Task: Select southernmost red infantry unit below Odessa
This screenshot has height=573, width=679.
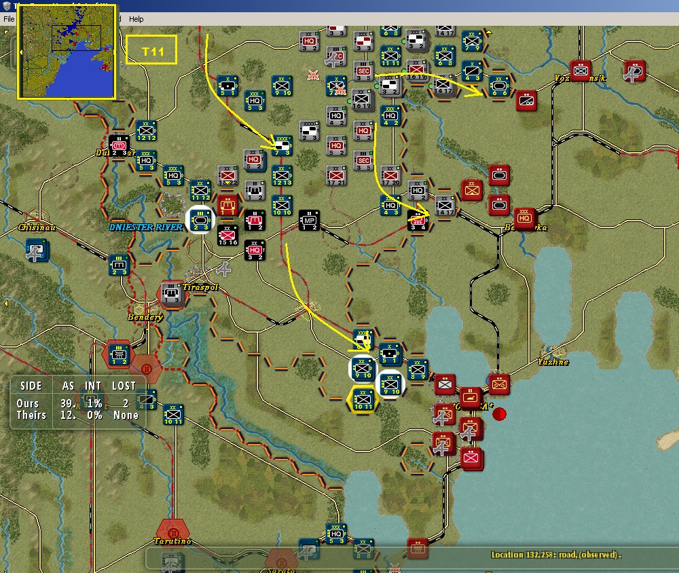Action: pyautogui.click(x=472, y=458)
